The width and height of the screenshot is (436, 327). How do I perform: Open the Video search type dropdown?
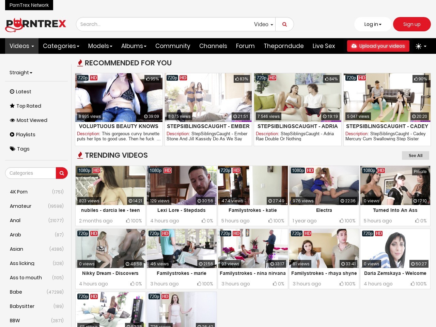coord(263,24)
